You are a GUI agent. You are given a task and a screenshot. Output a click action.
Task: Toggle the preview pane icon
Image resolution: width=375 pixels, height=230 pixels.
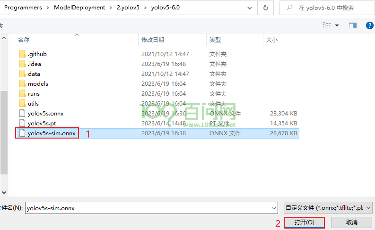tap(352, 25)
